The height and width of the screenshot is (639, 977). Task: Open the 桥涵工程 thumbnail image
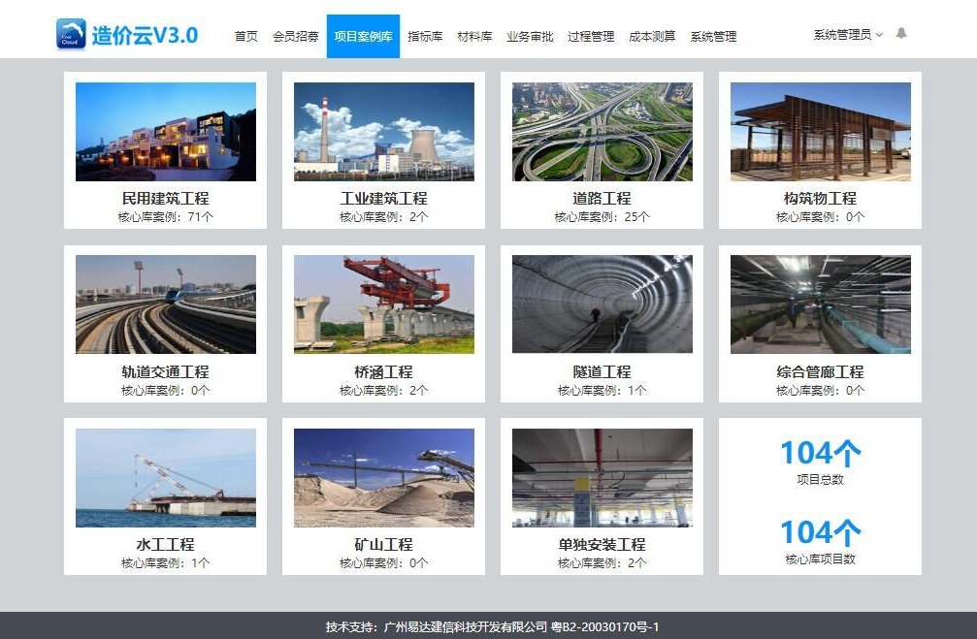384,304
